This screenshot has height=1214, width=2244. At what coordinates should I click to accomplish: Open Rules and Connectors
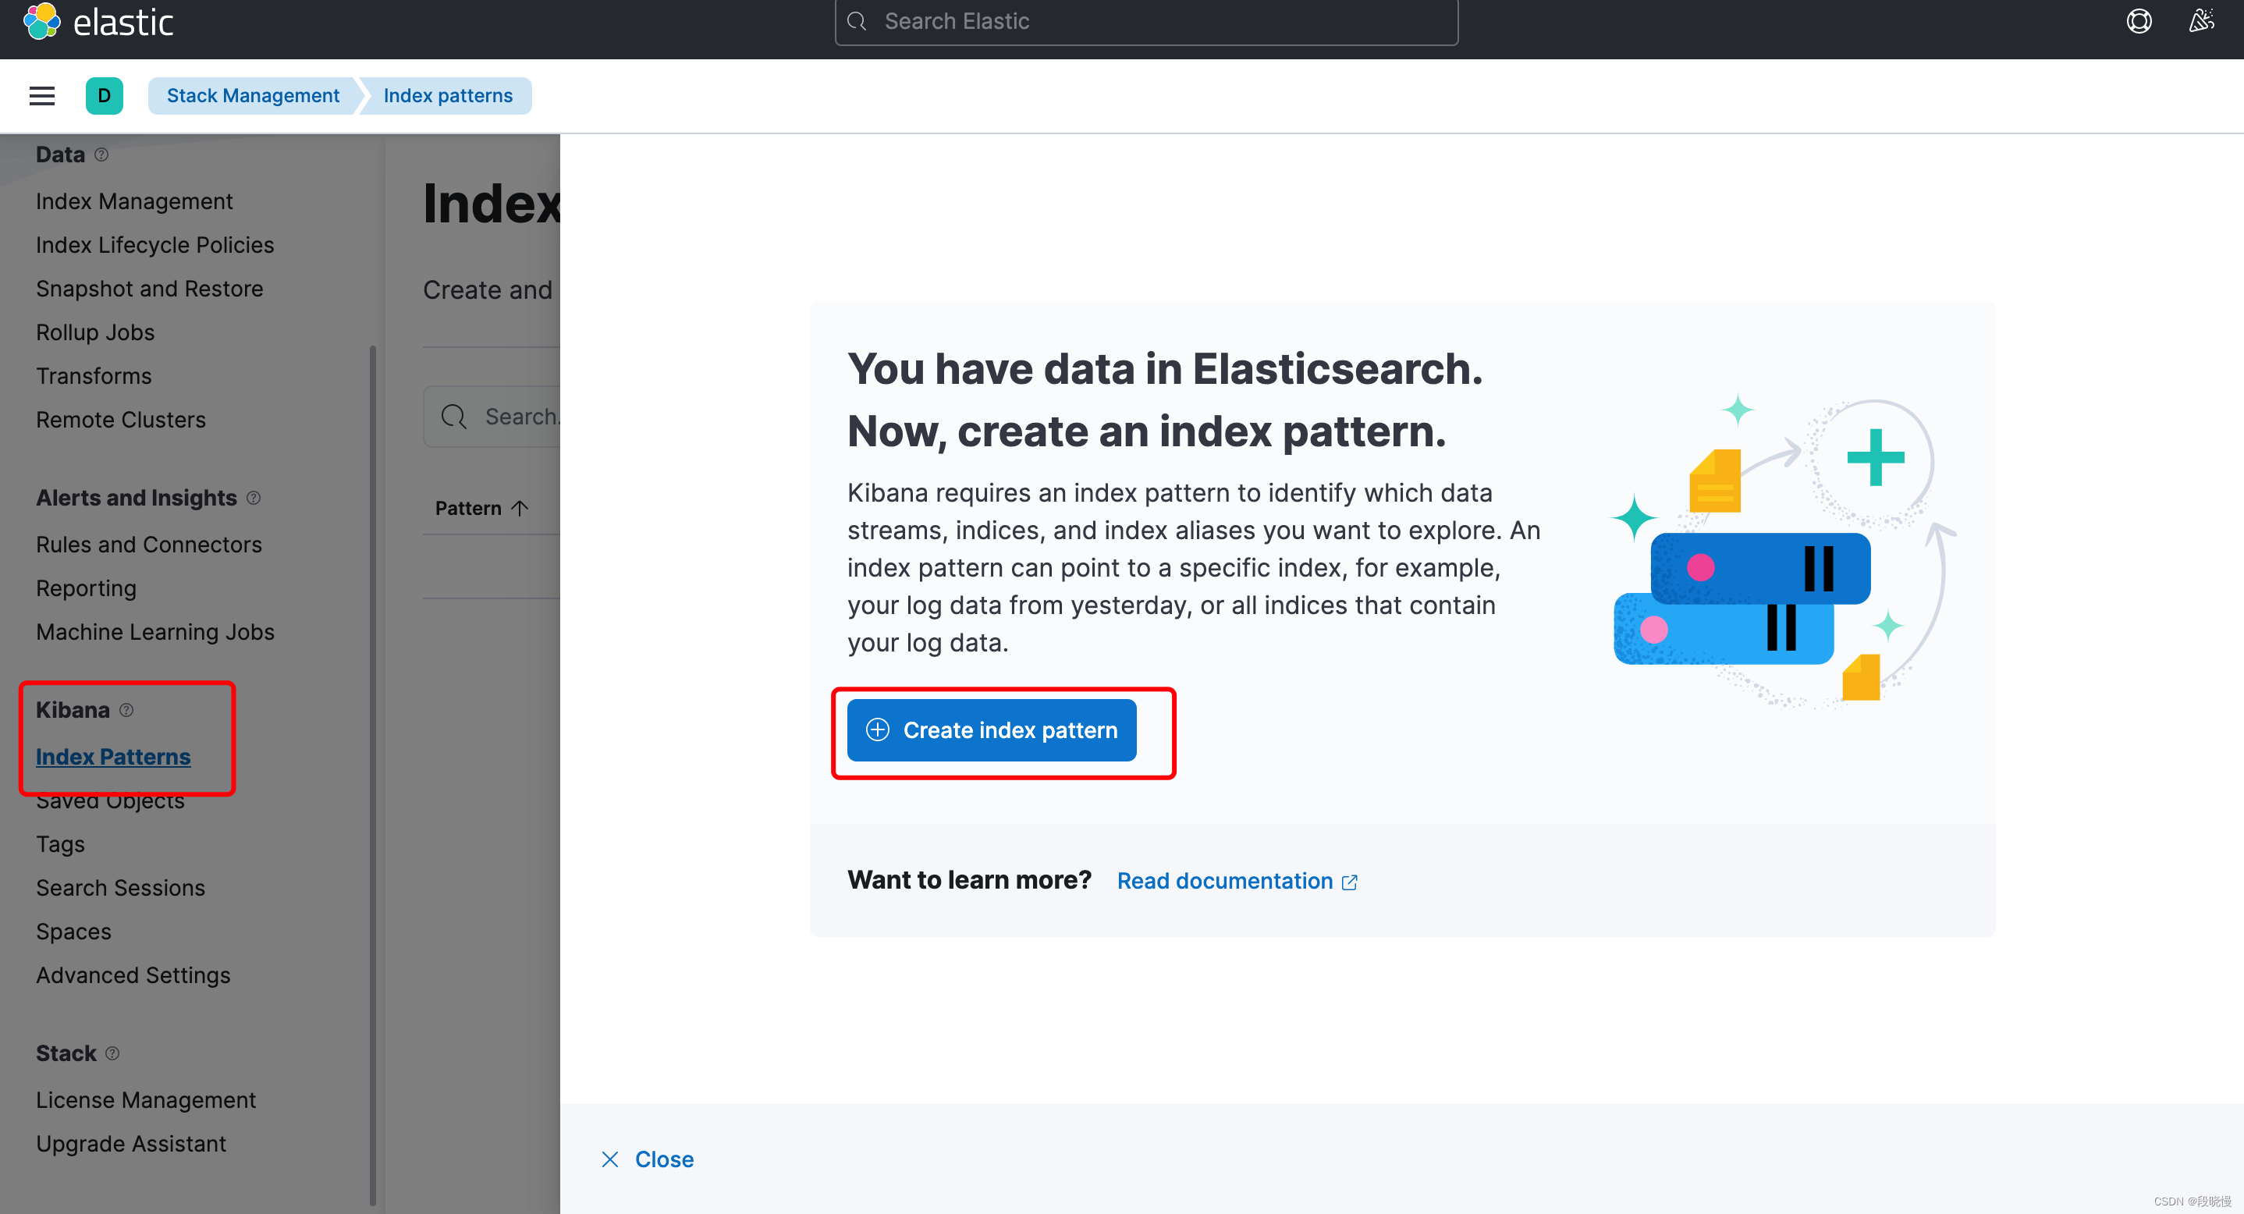[149, 545]
